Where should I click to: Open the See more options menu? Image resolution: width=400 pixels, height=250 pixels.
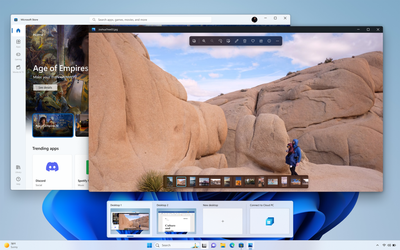coord(277,41)
